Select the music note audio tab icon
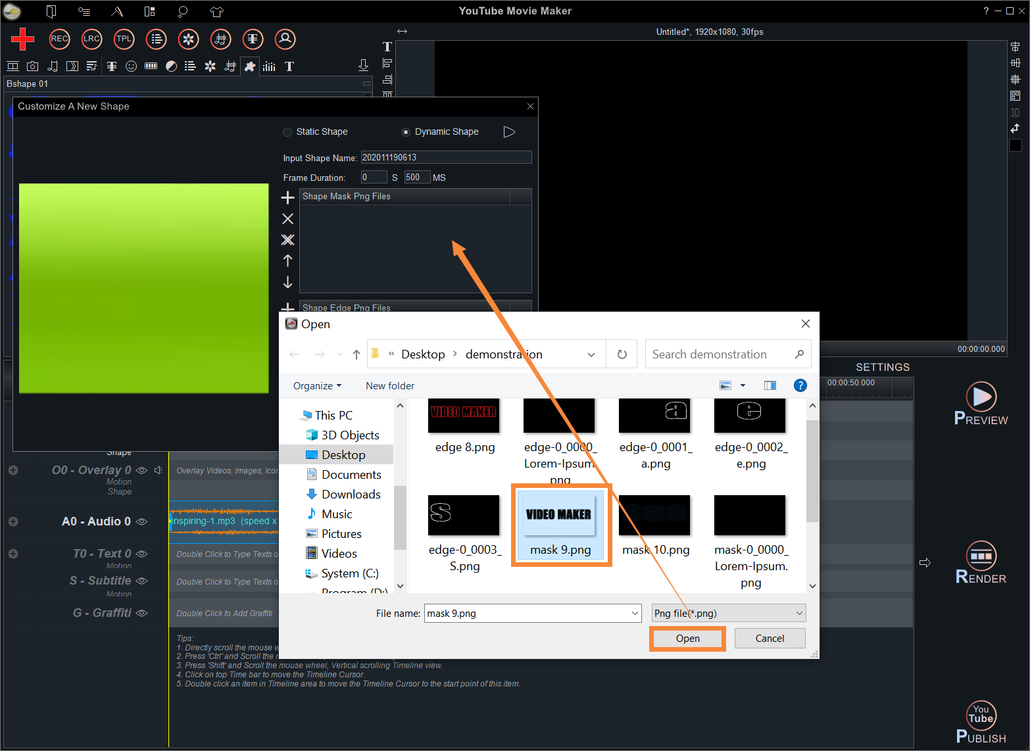This screenshot has width=1030, height=751. pos(53,66)
